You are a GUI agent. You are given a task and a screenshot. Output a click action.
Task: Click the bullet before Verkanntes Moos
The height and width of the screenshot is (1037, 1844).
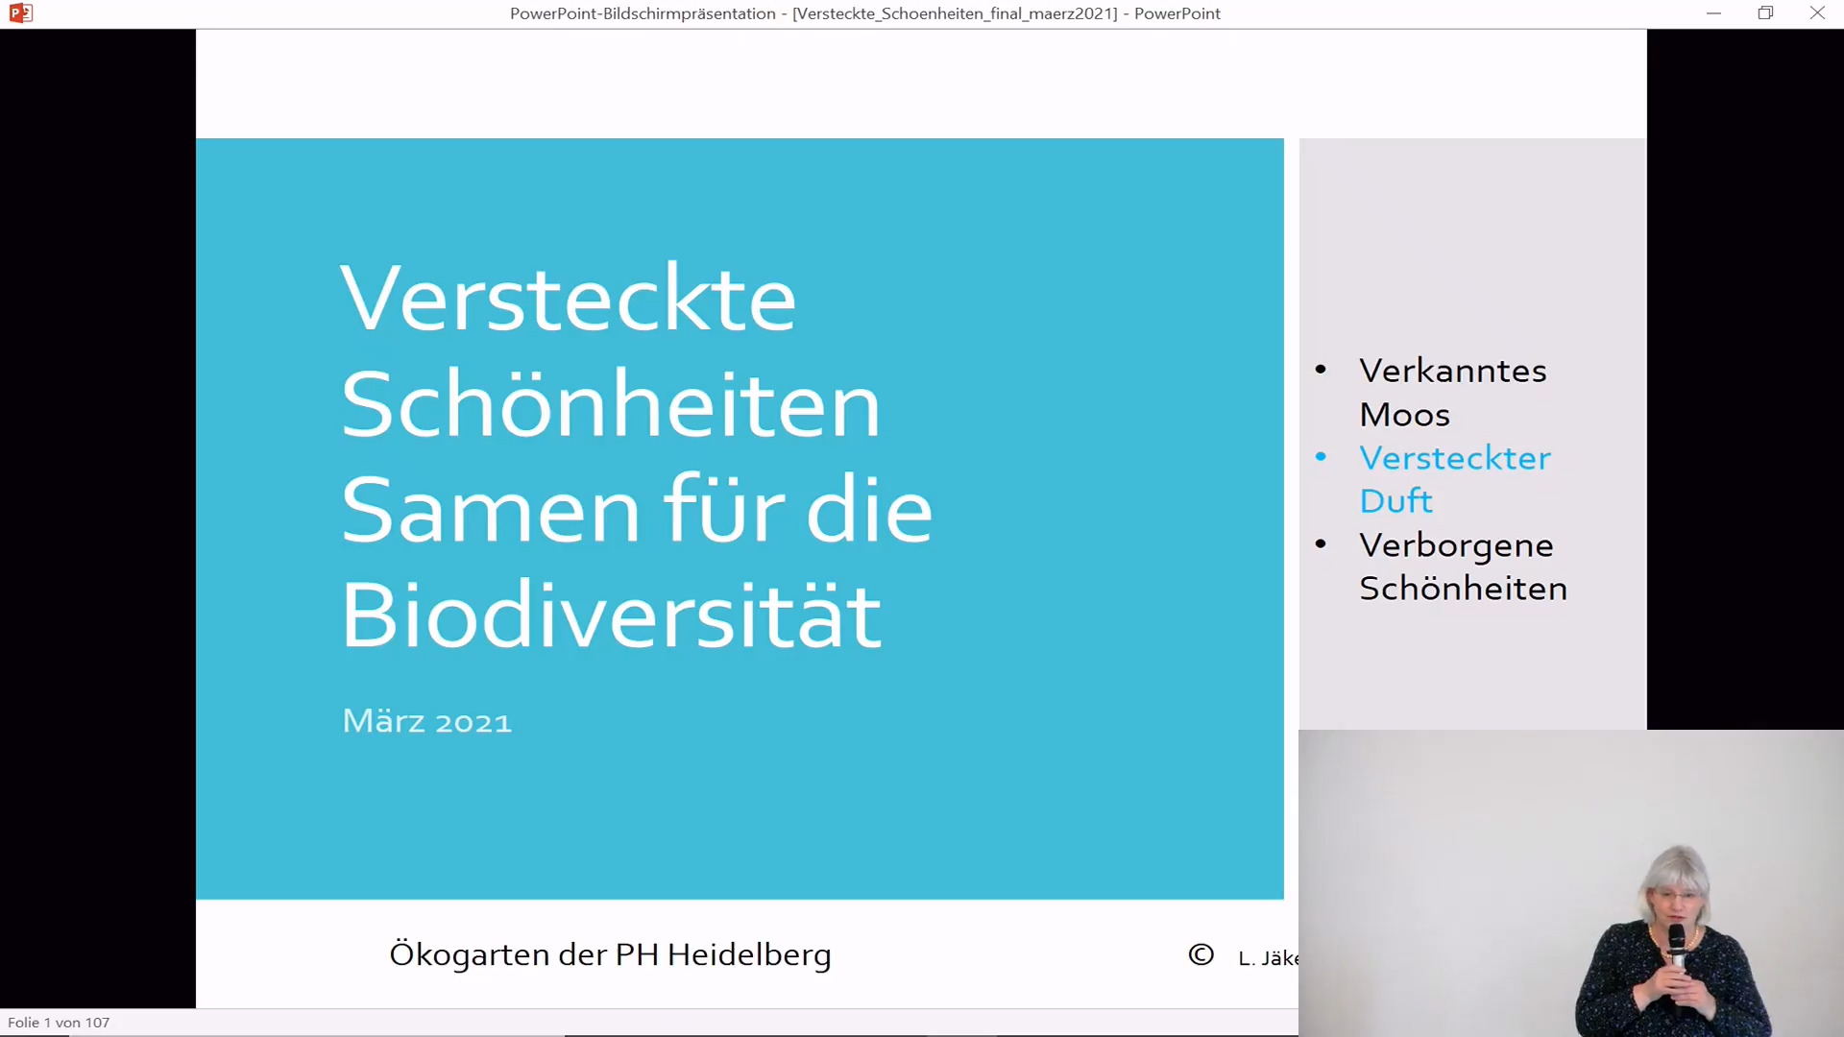point(1321,370)
